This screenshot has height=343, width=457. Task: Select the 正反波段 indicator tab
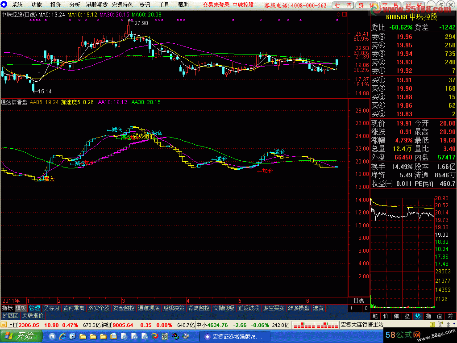pos(249,308)
